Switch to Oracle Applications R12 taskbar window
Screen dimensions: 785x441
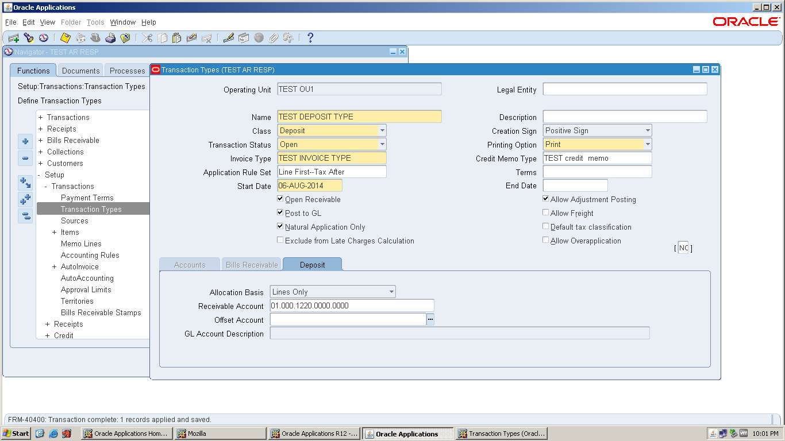pyautogui.click(x=314, y=434)
